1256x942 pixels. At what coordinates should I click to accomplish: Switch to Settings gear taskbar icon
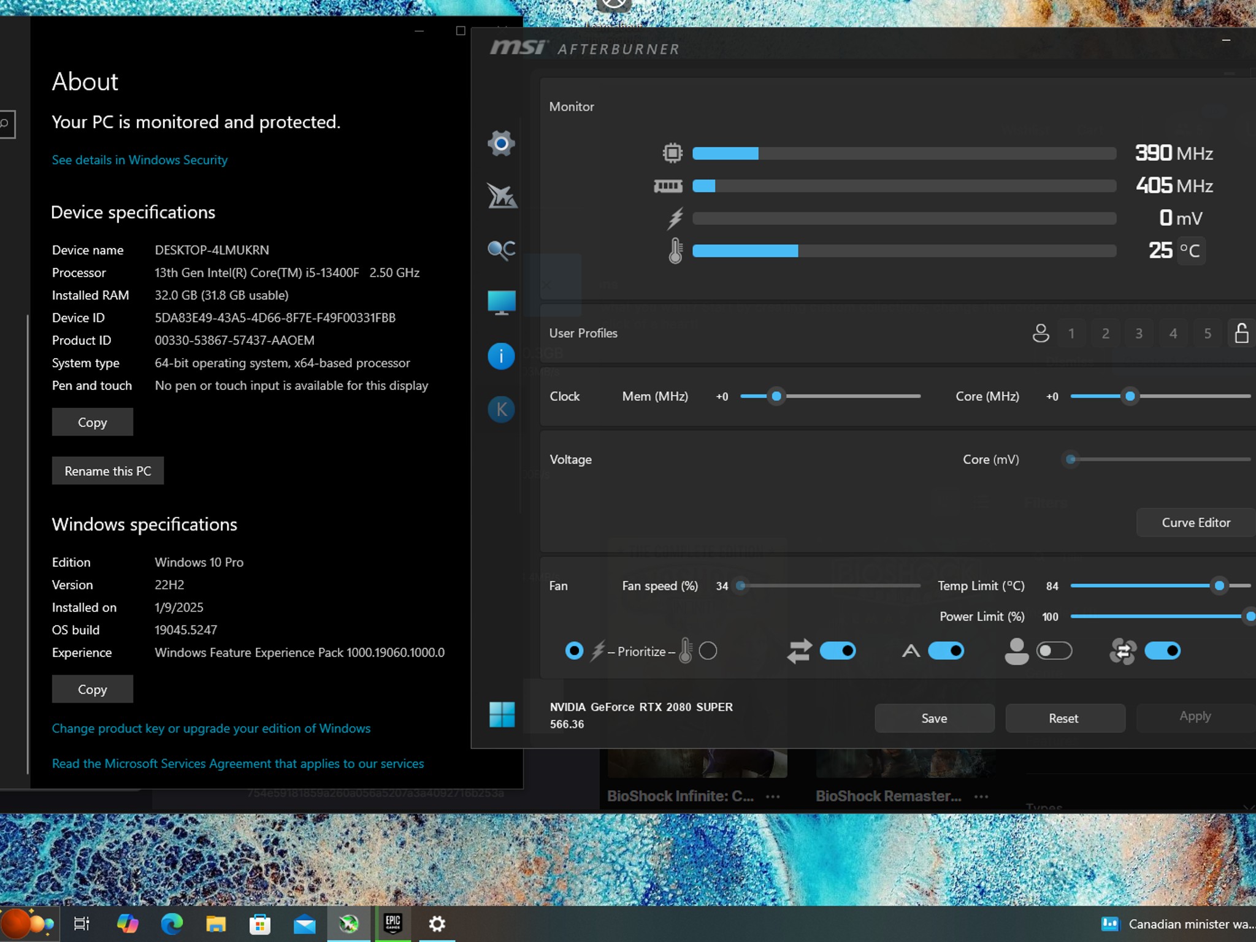pos(437,924)
